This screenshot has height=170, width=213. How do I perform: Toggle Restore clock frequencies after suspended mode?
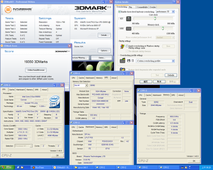pyautogui.click(x=127, y=69)
